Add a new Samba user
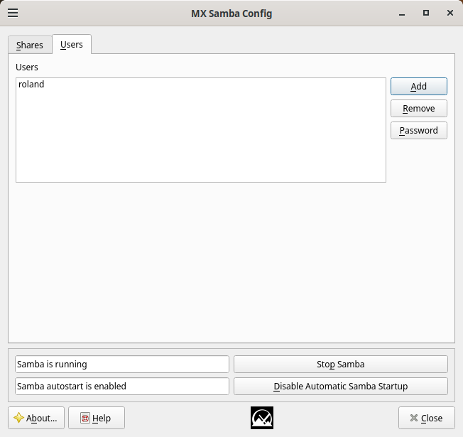The height and width of the screenshot is (437, 463). pyautogui.click(x=418, y=86)
